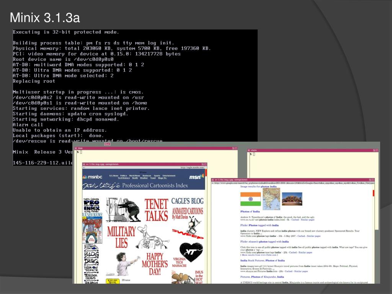Click 'More results from www.flickr.com' link
The width and height of the screenshot is (392, 294).
coord(259,255)
